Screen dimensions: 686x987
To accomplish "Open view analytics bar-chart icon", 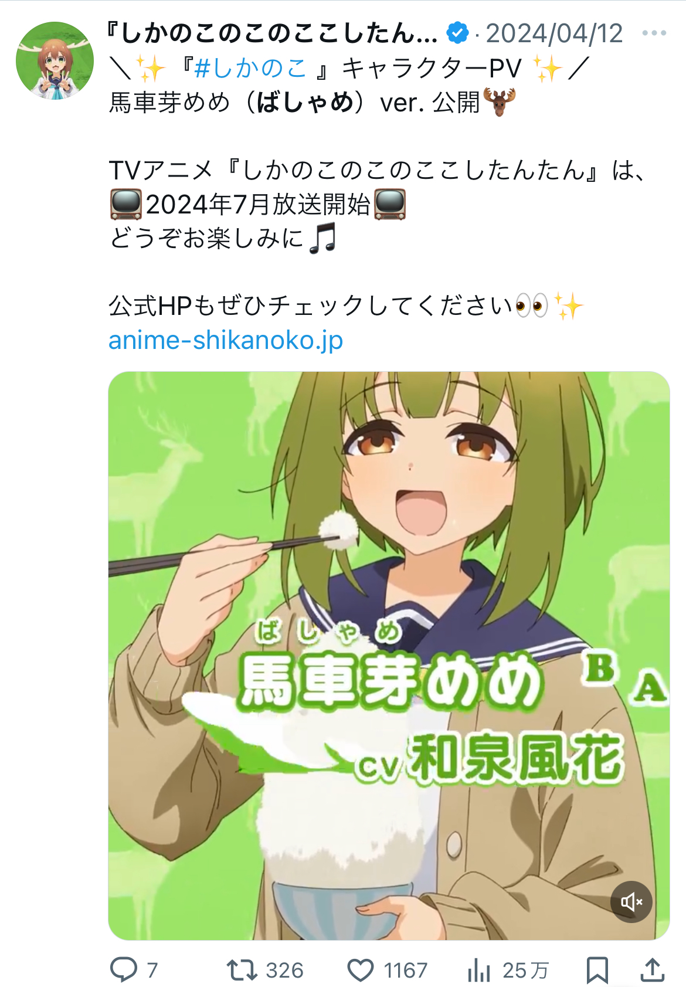I will pos(478,969).
